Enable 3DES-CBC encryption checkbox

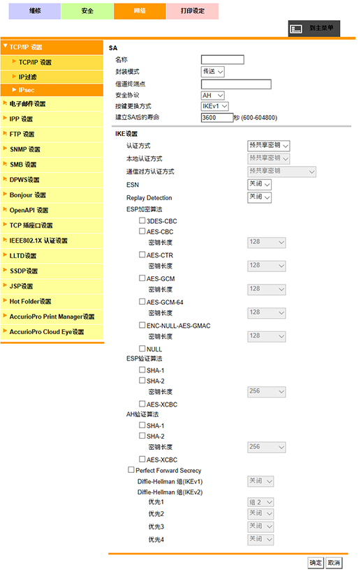pyautogui.click(x=142, y=220)
